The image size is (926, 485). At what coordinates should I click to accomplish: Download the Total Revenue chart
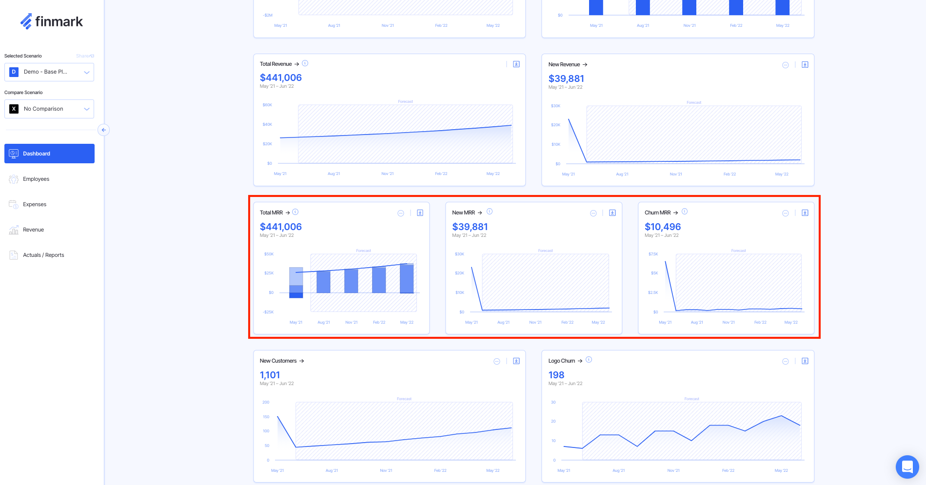tap(516, 64)
